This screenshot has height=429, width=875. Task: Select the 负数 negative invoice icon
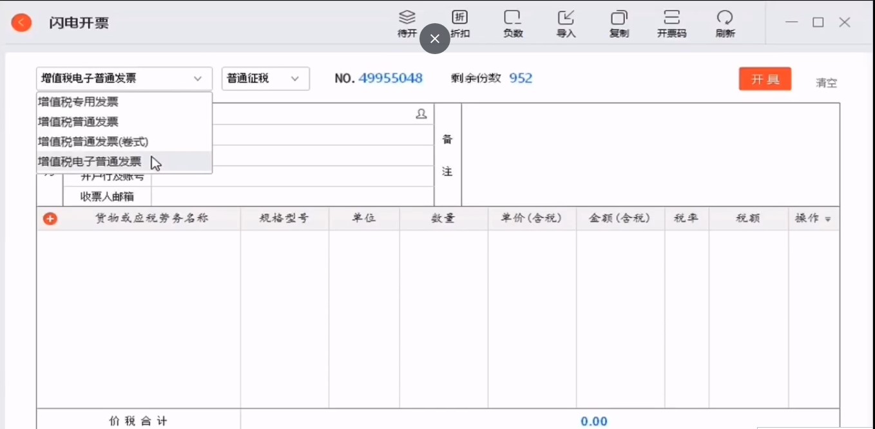pyautogui.click(x=512, y=23)
